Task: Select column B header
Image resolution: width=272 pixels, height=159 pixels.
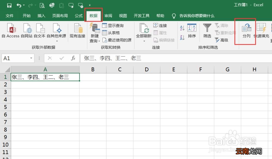Action: pyautogui.click(x=93, y=69)
